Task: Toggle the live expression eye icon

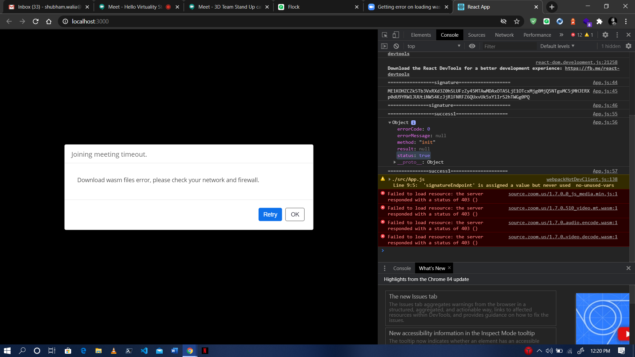Action: point(472,46)
